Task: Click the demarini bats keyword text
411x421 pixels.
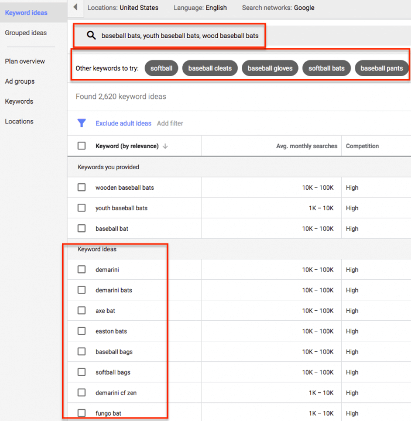Action: click(114, 290)
